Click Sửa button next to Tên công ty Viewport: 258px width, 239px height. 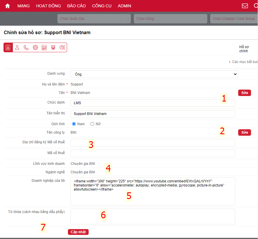tap(245, 132)
